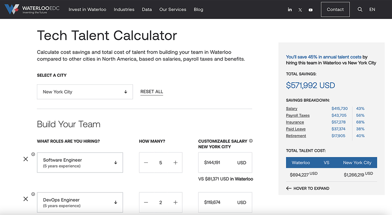Click the search magnifier icon
The image size is (392, 215).
click(360, 9)
